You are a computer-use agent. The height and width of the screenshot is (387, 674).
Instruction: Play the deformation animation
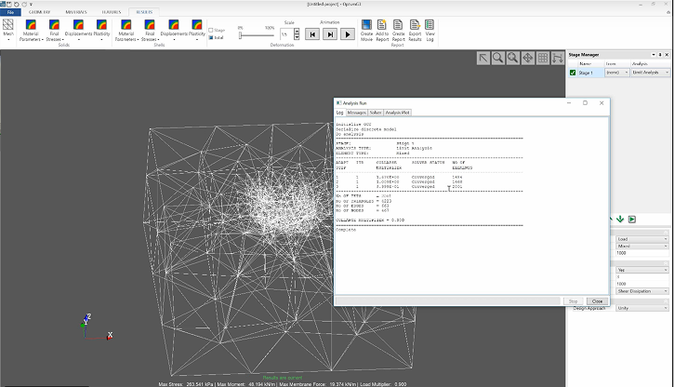pyautogui.click(x=348, y=34)
